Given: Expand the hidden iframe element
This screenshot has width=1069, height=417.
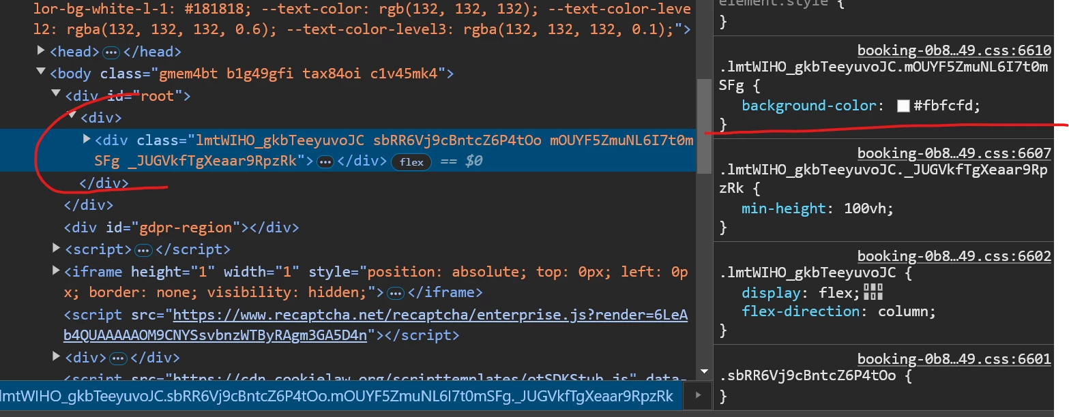Looking at the screenshot, I should tap(57, 271).
